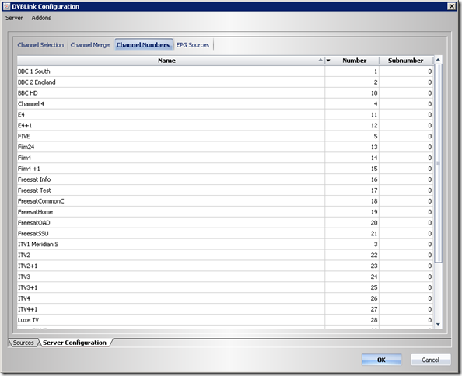Sort by the Name column header
The width and height of the screenshot is (462, 376).
click(x=166, y=61)
